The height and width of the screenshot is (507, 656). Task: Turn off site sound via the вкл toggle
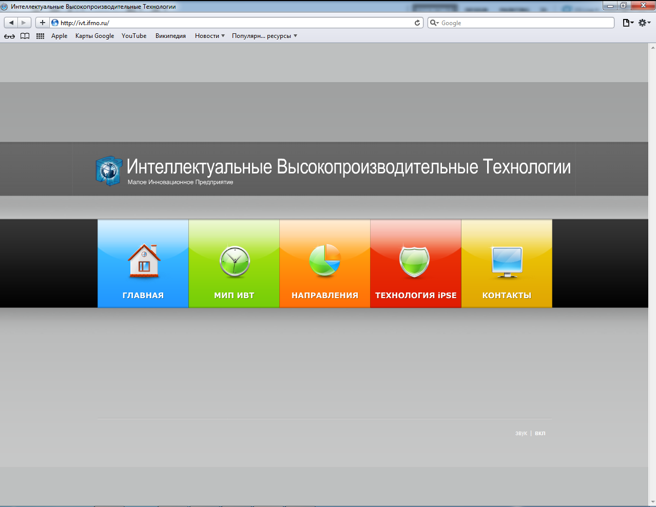pyautogui.click(x=540, y=433)
